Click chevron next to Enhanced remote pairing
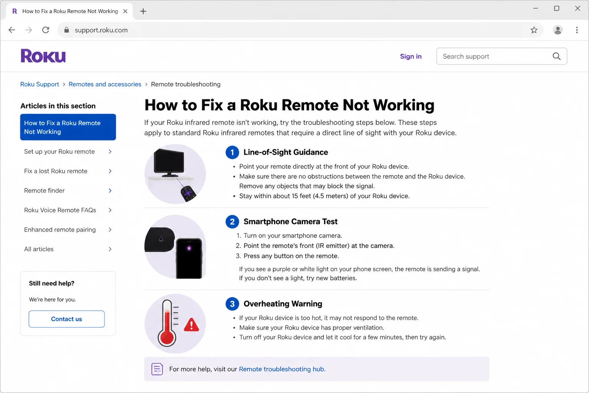The height and width of the screenshot is (393, 589). click(110, 230)
